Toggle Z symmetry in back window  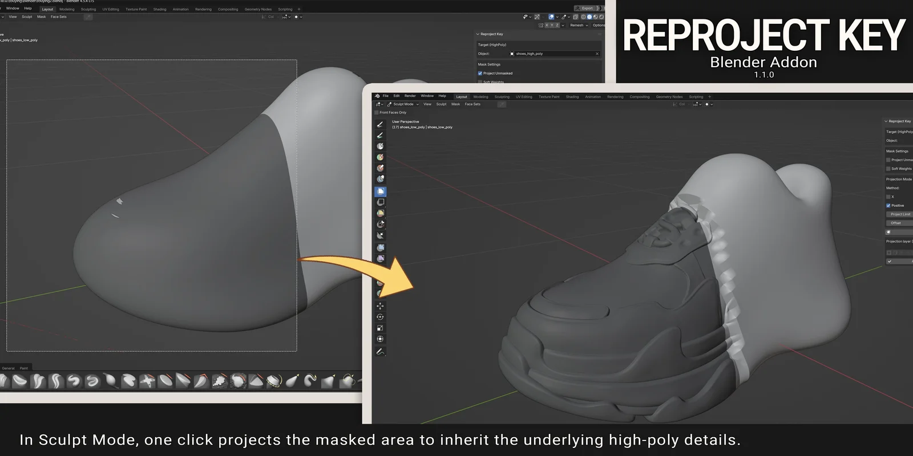557,25
